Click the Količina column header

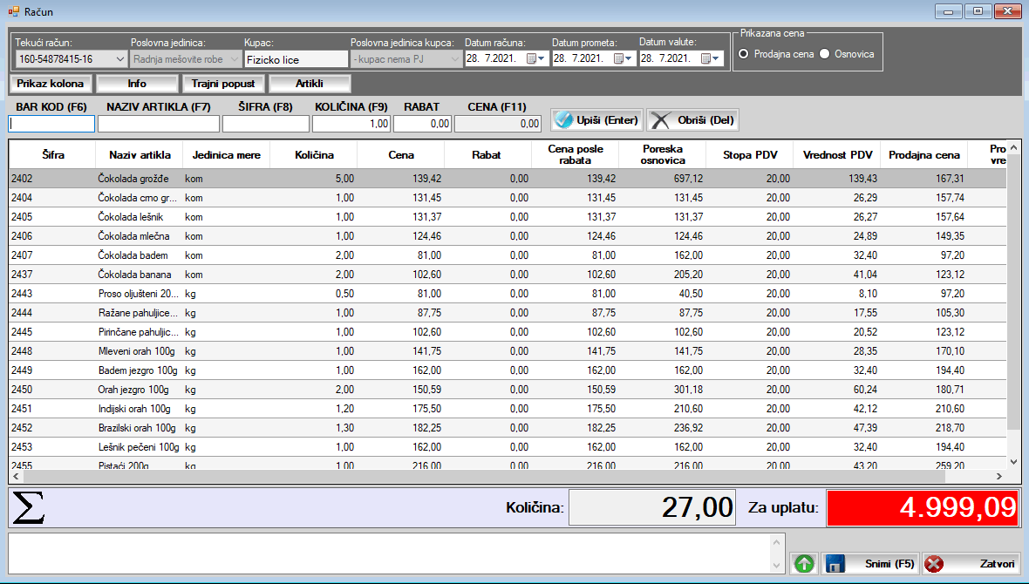tap(314, 155)
